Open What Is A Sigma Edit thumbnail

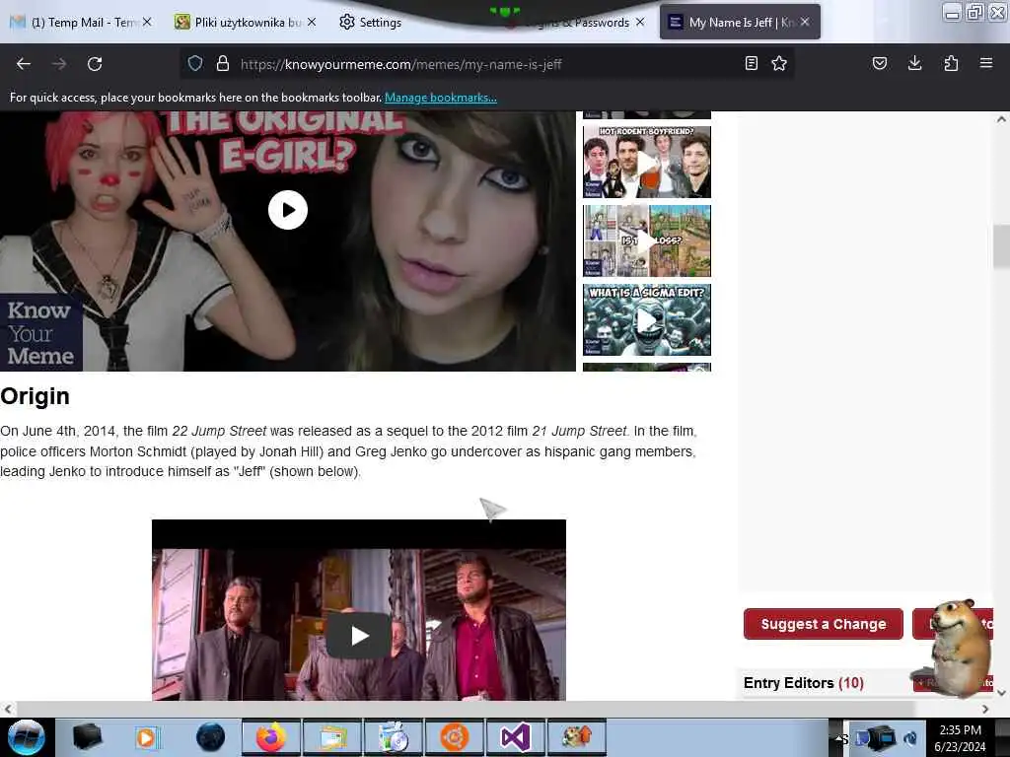point(647,320)
